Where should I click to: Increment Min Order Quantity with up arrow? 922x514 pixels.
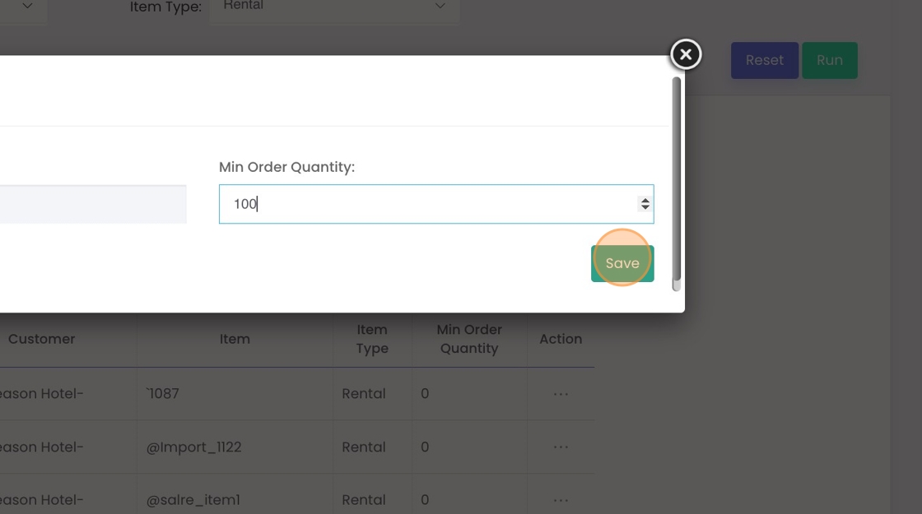[x=645, y=200]
